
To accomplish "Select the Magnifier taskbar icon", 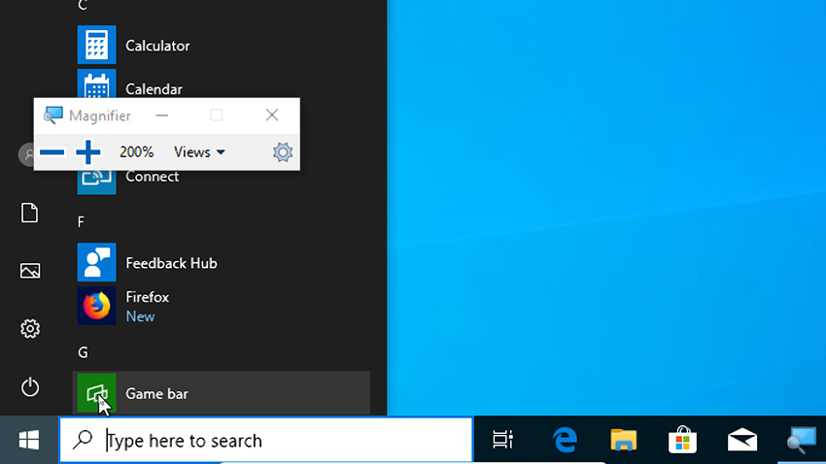I will click(x=802, y=440).
